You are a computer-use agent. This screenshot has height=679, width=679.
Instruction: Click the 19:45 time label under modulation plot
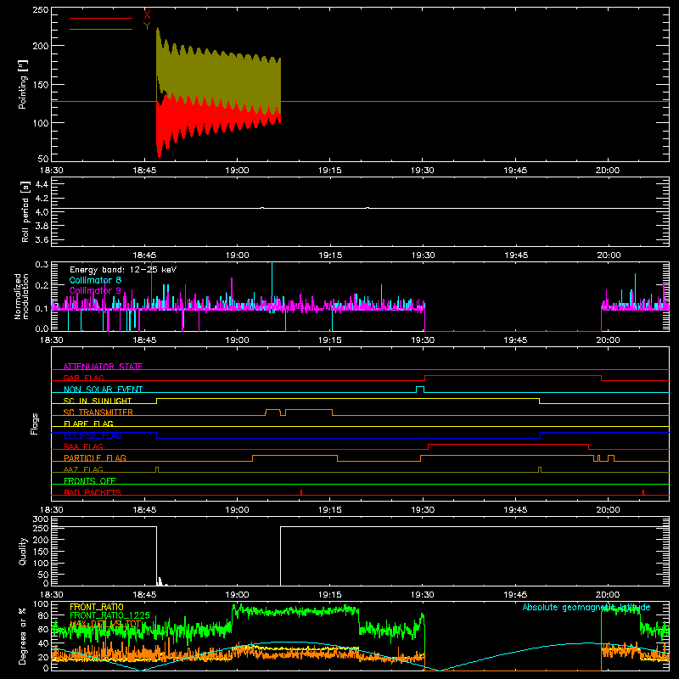point(515,340)
